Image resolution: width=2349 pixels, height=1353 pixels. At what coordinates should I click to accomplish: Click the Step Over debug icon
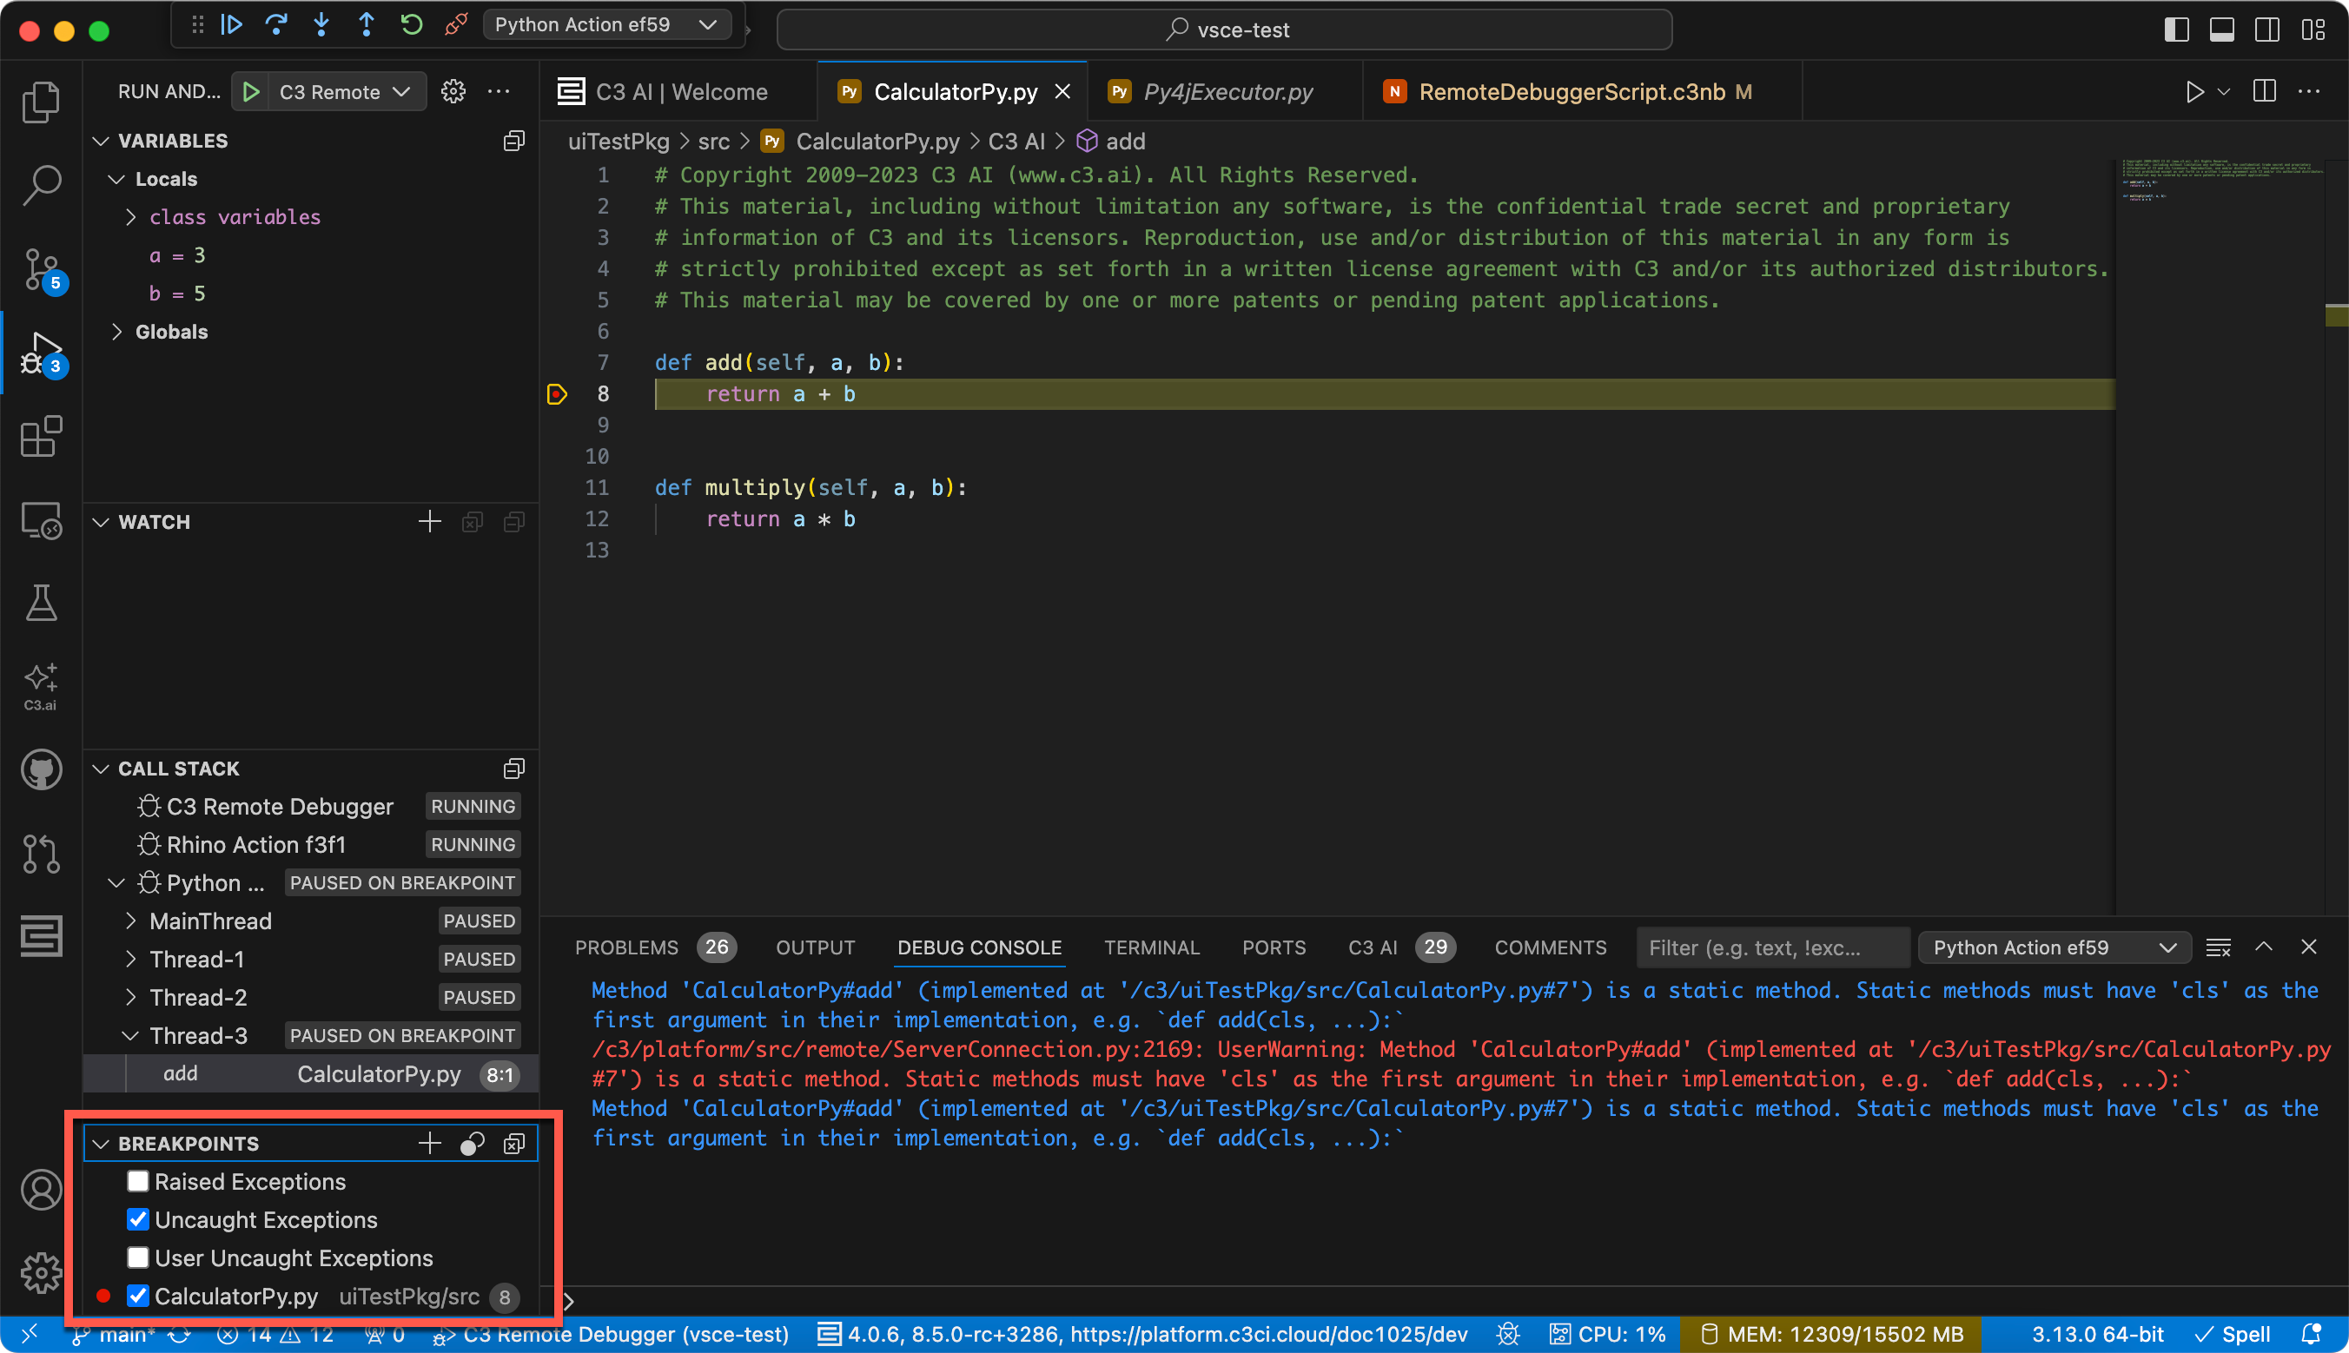pyautogui.click(x=276, y=25)
